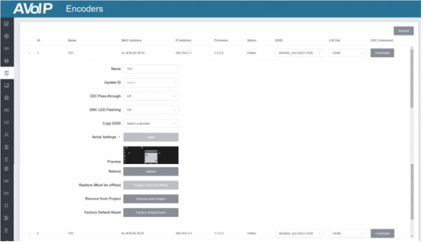
Task: Click the vertical scrollbar thumb
Action: coord(412,78)
